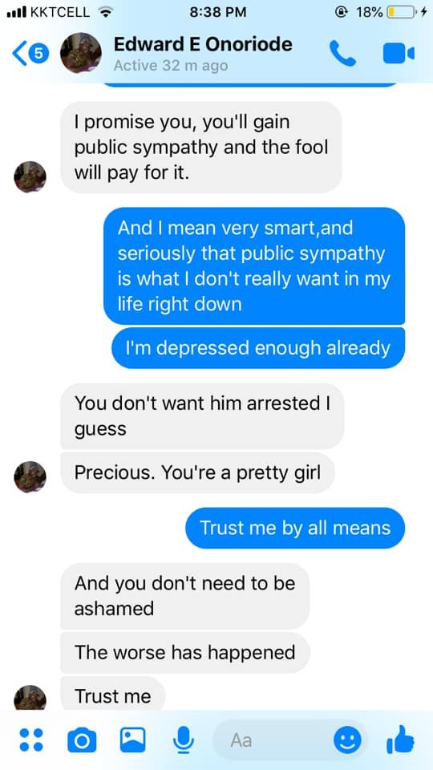Open the emoji smiley picker

[347, 740]
